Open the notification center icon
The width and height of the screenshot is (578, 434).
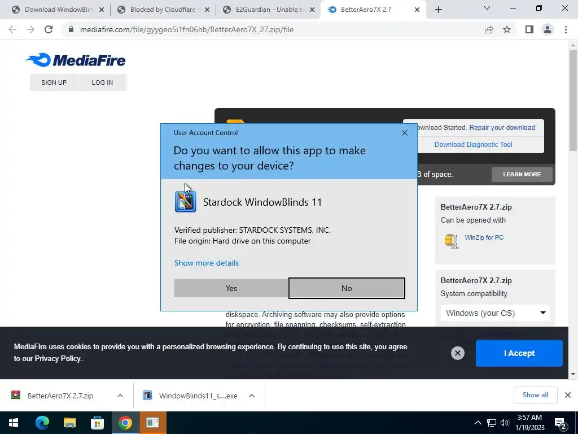click(x=561, y=424)
